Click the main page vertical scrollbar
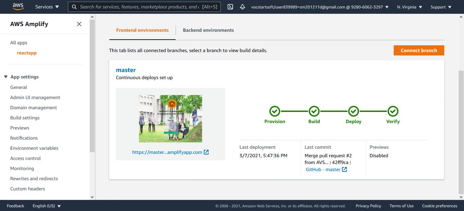 coord(461,132)
